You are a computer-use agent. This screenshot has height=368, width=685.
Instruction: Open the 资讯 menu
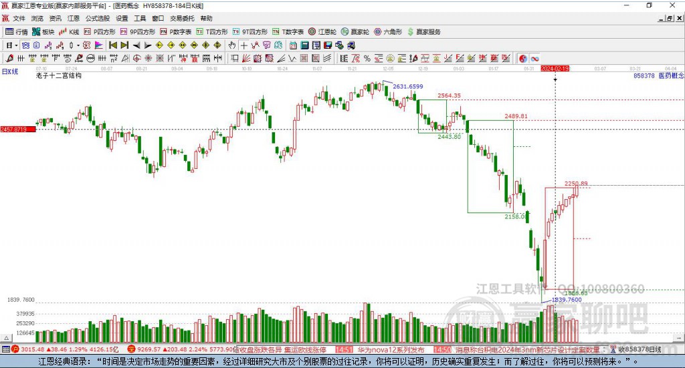pos(55,18)
